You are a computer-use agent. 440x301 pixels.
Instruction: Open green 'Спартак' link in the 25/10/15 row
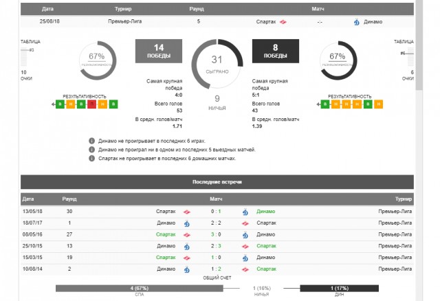click(x=266, y=246)
